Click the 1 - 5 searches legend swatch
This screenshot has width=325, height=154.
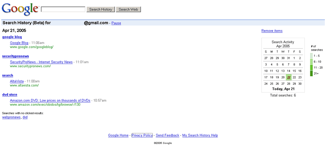coord(311,56)
